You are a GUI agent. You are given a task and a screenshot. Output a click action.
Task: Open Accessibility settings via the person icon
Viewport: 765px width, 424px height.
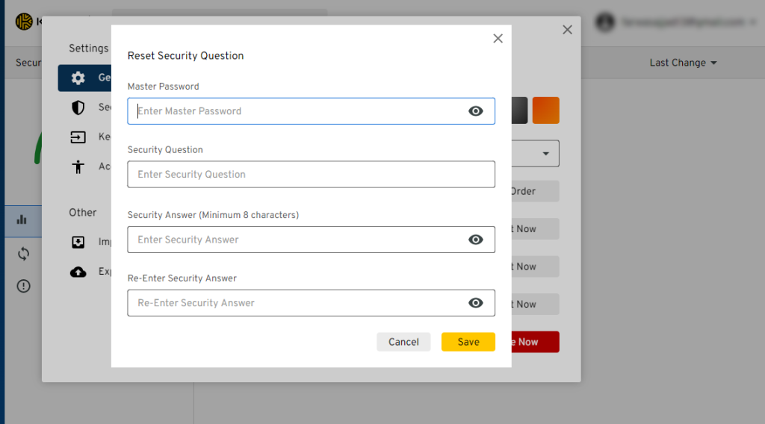click(x=78, y=167)
